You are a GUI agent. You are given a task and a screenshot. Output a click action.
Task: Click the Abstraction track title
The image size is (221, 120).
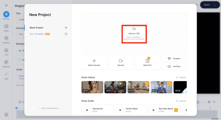click(x=98, y=109)
